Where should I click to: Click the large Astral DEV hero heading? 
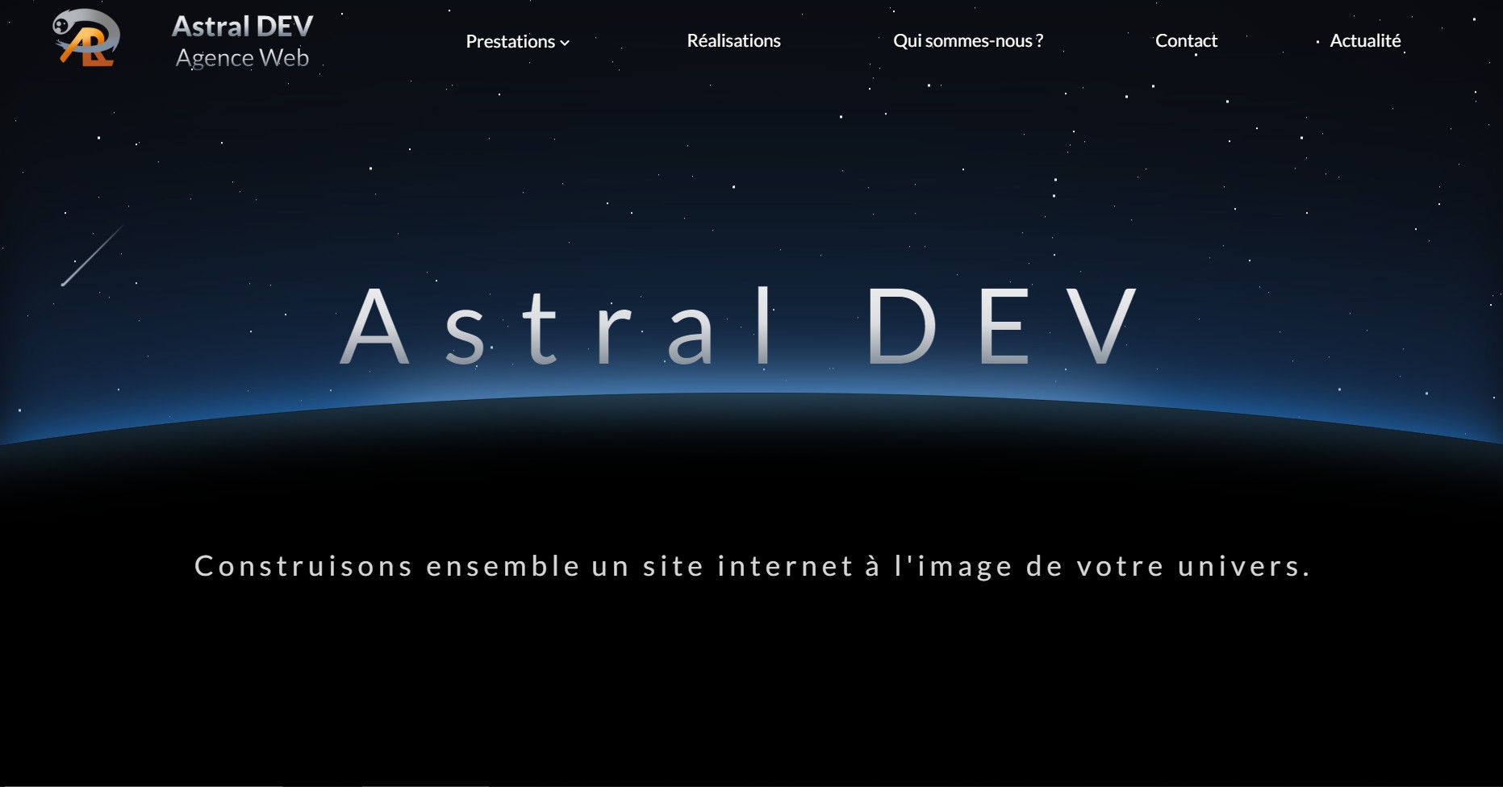click(740, 327)
